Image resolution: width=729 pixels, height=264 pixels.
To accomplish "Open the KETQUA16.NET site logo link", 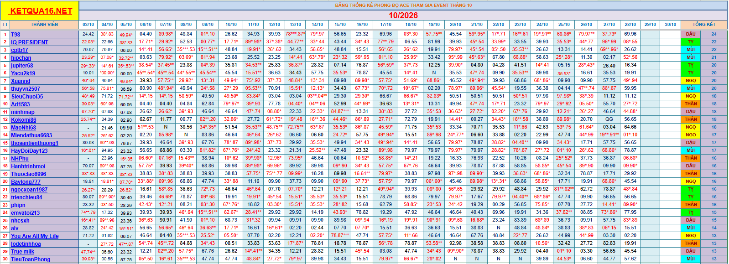I will tap(41, 11).
